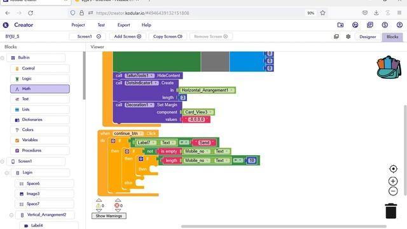Open the Project menu
The height and width of the screenshot is (229, 407).
(x=78, y=25)
